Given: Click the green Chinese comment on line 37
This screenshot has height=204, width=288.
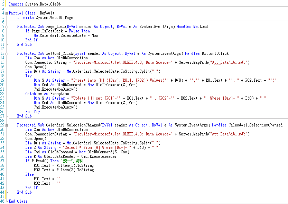Looking at the screenshot, I should pyautogui.click(x=72, y=161).
